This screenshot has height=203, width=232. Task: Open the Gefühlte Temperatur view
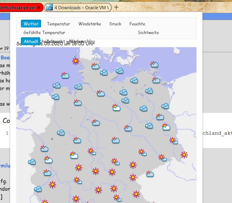[x=44, y=33]
